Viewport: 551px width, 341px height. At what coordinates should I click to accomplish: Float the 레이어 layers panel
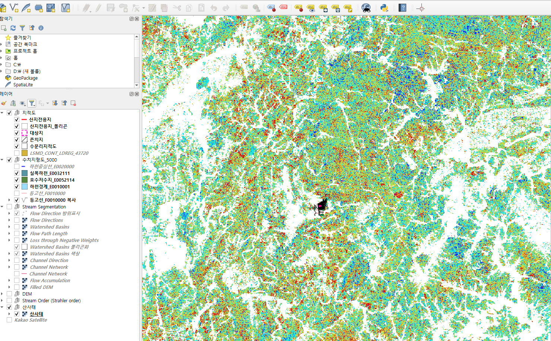pos(131,94)
